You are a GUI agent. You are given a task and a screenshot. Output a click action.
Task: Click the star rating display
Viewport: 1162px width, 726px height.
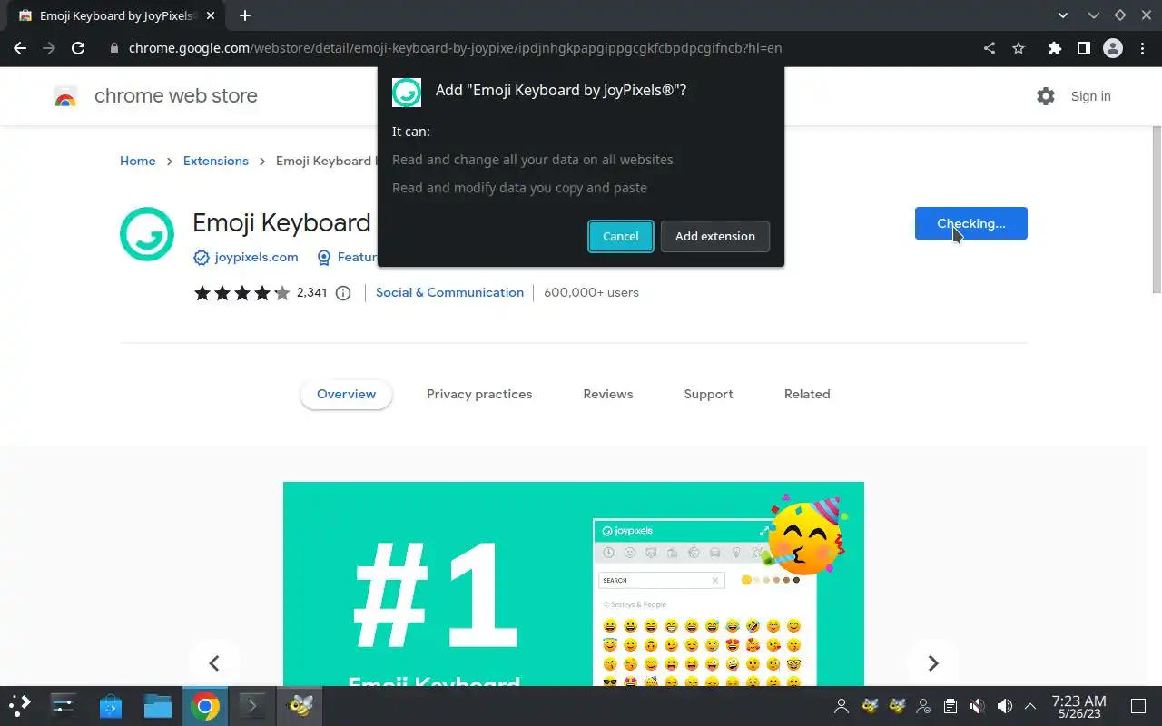click(241, 292)
